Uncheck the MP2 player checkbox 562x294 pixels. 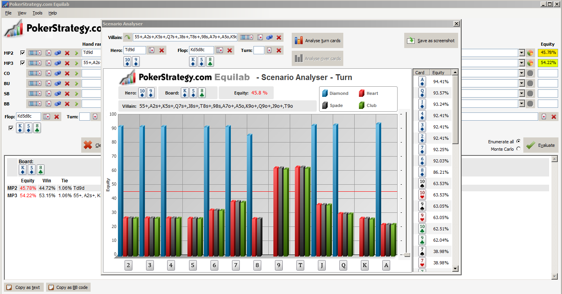point(23,53)
